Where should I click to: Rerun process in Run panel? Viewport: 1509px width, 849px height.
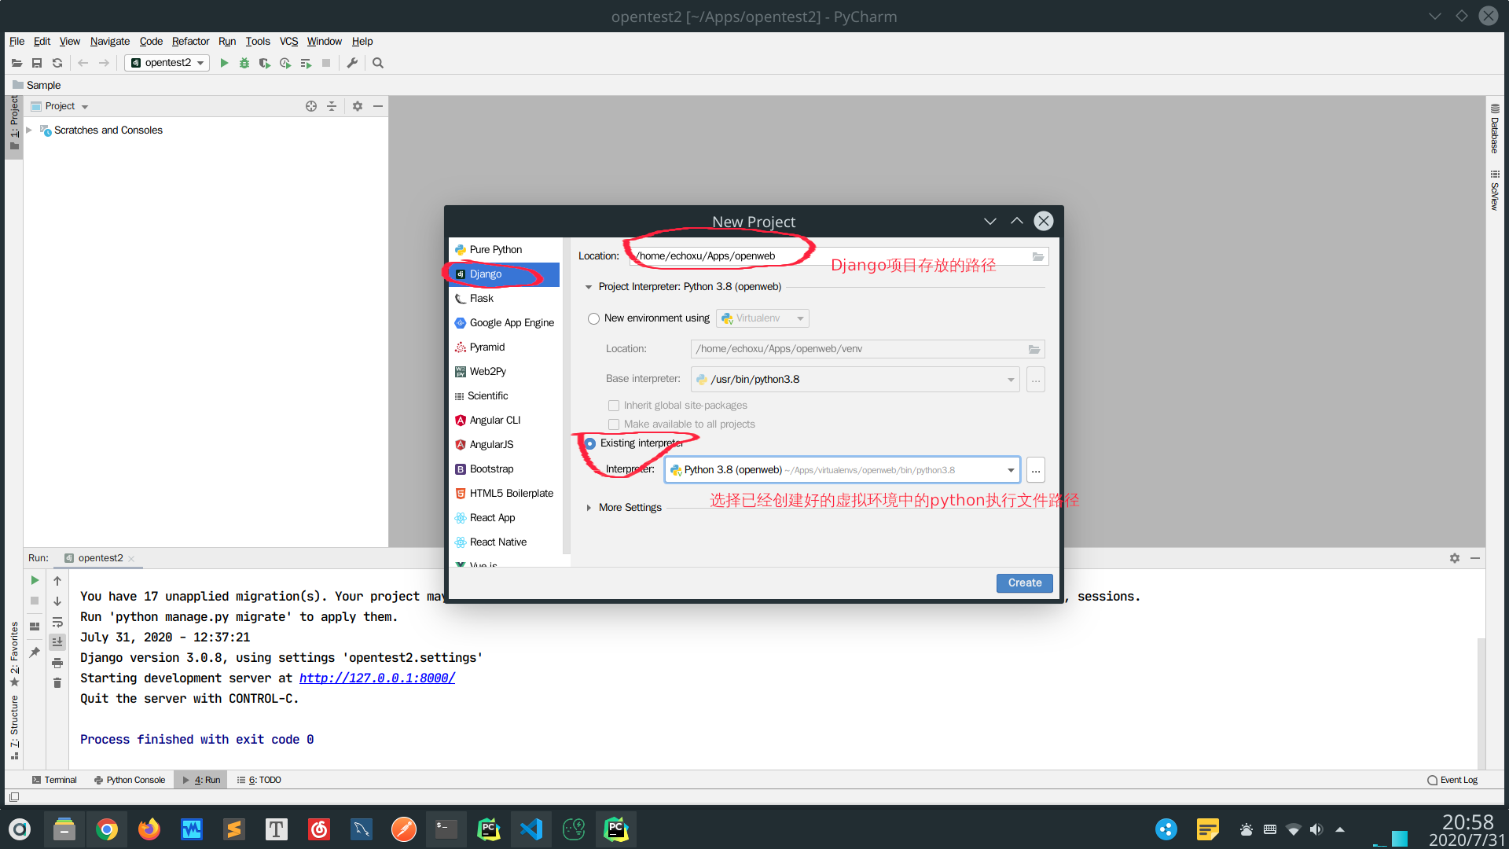pyautogui.click(x=35, y=580)
